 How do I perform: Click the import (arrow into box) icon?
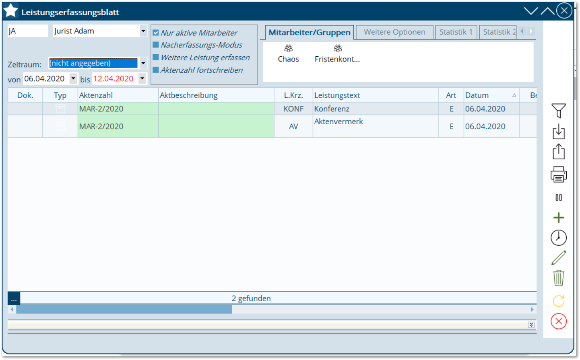(x=559, y=132)
